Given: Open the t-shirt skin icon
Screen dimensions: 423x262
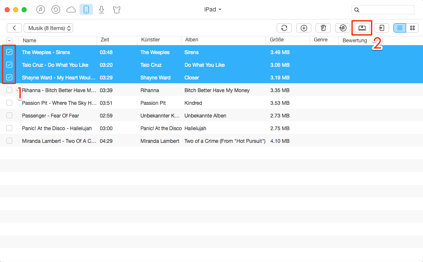Looking at the screenshot, I should [117, 10].
